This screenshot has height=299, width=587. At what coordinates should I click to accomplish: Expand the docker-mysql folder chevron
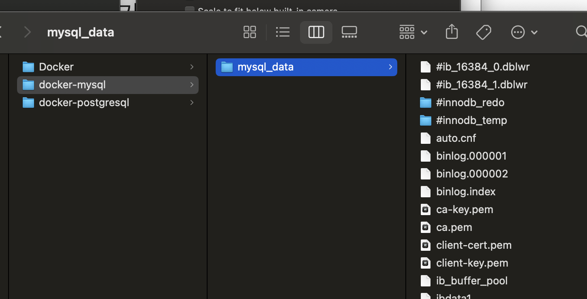point(192,85)
